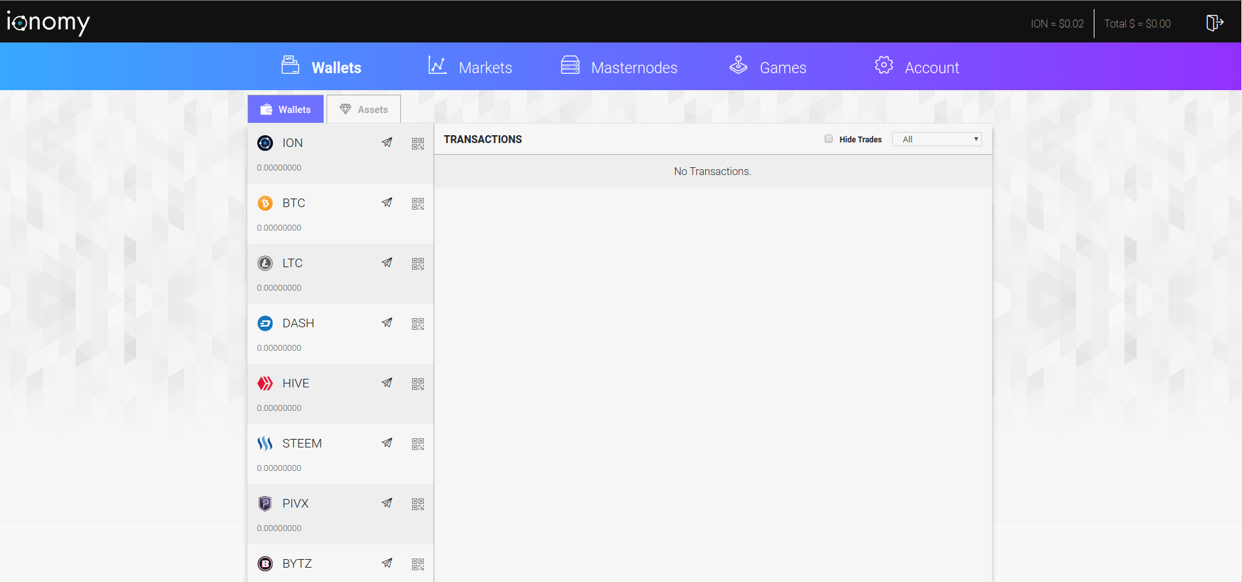This screenshot has height=582, width=1242.
Task: Open the All transactions filter dropdown
Action: point(936,139)
